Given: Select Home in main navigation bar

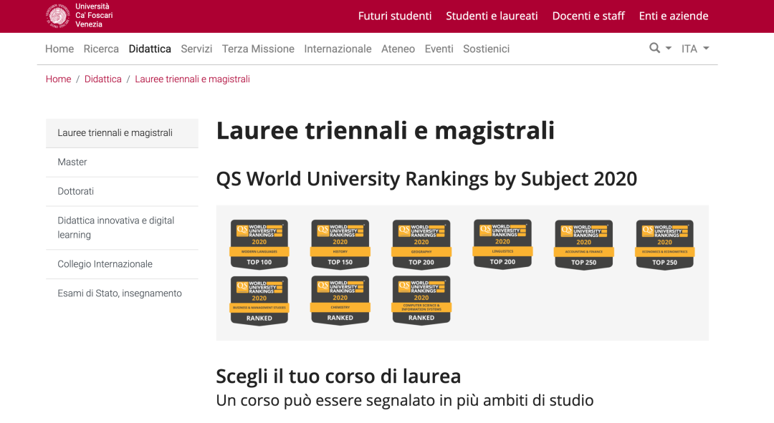Looking at the screenshot, I should pos(59,49).
